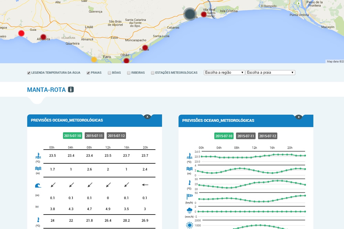Open the Manta-Rota info icon
344x229 pixels.
click(x=71, y=89)
